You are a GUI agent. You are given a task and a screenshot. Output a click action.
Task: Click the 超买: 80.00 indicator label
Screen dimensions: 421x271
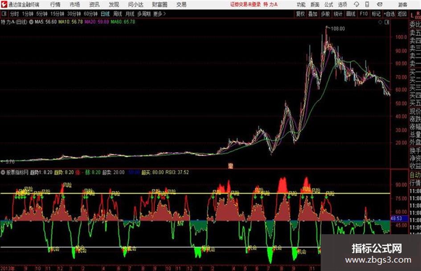pyautogui.click(x=152, y=172)
